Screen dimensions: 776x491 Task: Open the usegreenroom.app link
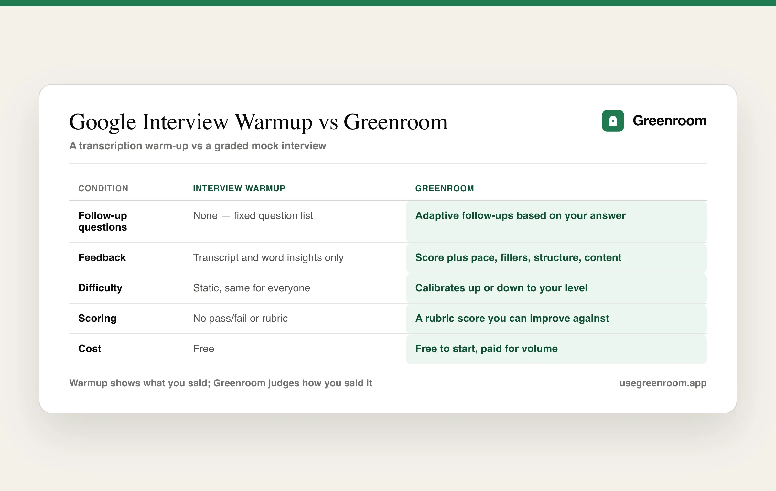pyautogui.click(x=663, y=383)
